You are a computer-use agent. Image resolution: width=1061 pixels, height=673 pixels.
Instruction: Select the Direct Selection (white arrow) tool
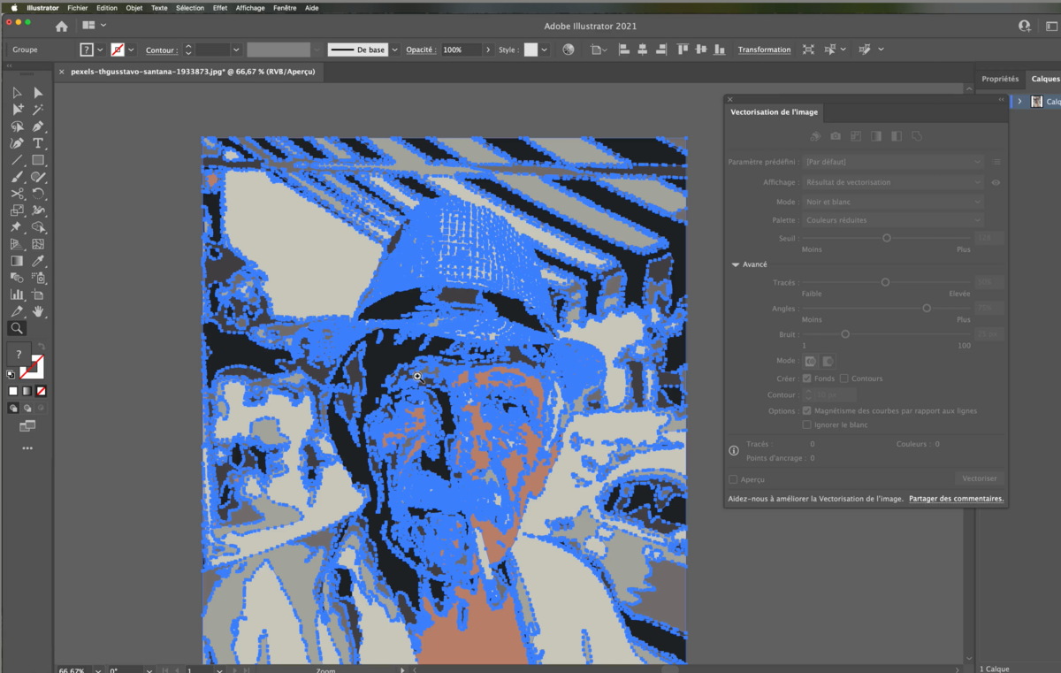pyautogui.click(x=38, y=93)
